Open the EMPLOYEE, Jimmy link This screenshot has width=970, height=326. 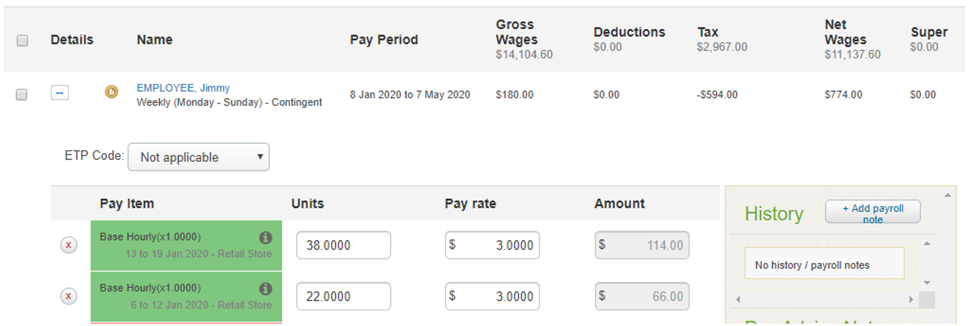(183, 88)
